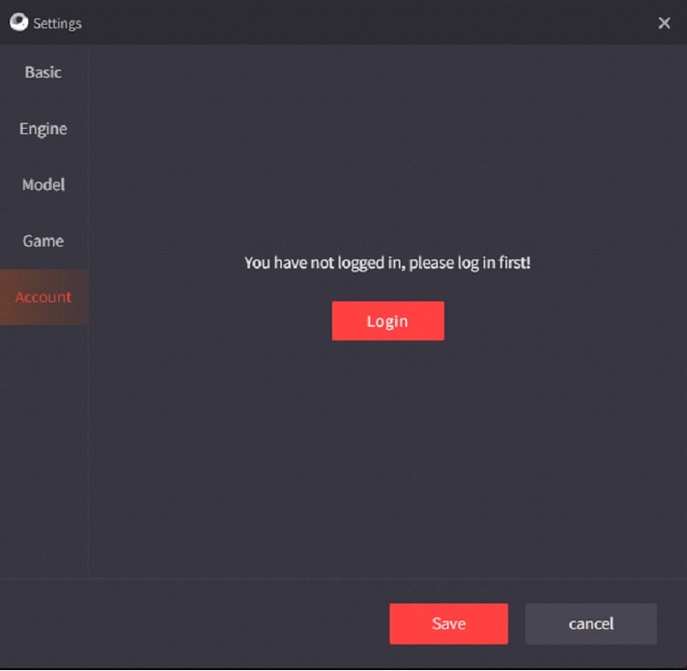The image size is (687, 671).
Task: Switch to the Basic tab
Action: (44, 72)
